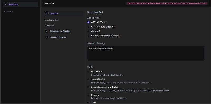
Task: Open Tavily link under Search (Tavily)
Action: coord(102,83)
